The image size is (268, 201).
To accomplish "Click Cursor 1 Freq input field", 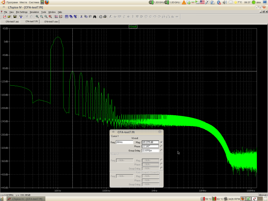I will tap(125, 142).
